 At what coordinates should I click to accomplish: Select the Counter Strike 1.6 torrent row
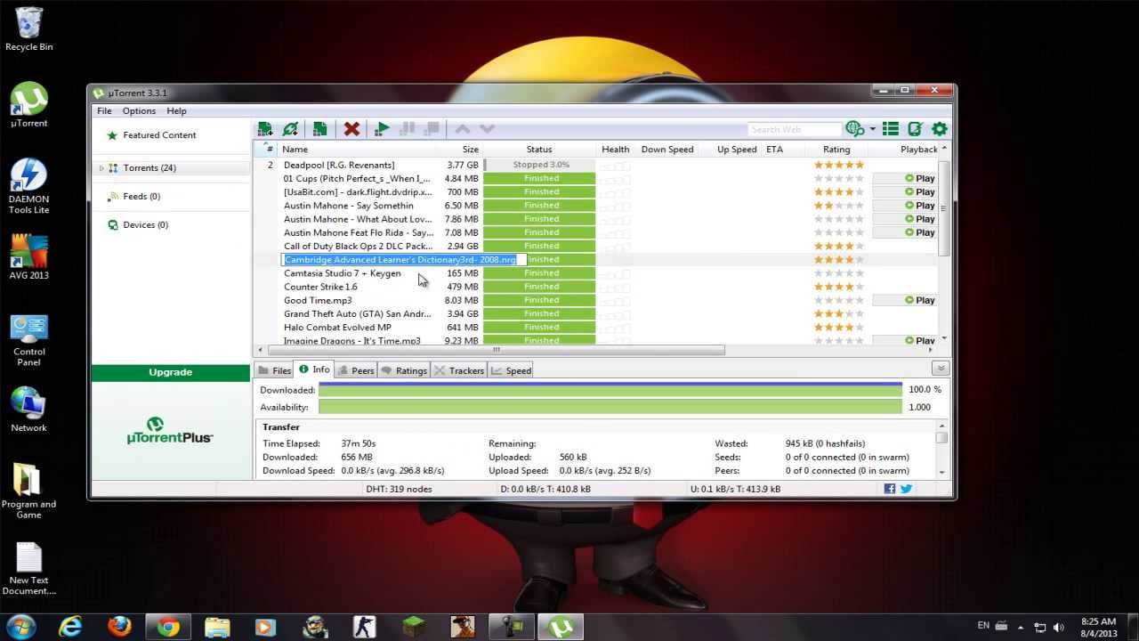click(594, 287)
